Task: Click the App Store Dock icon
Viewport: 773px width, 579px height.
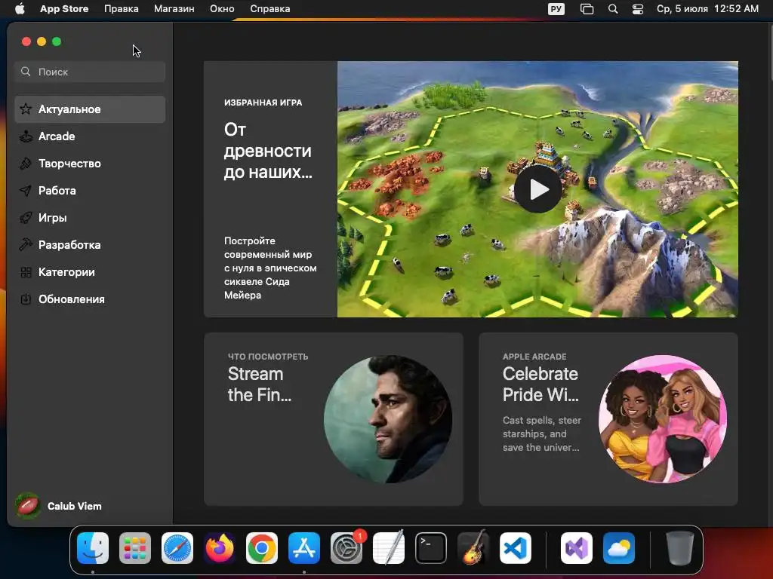Action: coord(304,548)
